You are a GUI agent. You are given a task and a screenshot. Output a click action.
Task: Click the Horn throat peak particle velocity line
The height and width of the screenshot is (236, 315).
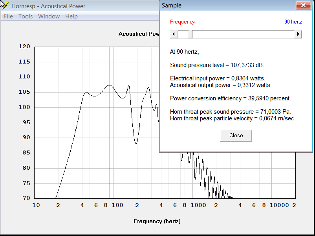pos(233,118)
